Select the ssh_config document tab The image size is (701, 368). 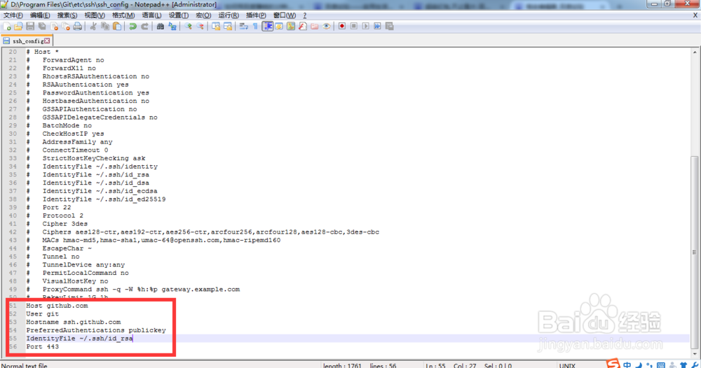(27, 41)
